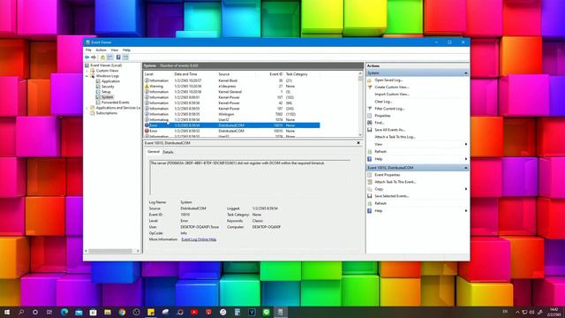The width and height of the screenshot is (565, 318).
Task: Select Subscriptions in the console tree
Action: (x=106, y=113)
